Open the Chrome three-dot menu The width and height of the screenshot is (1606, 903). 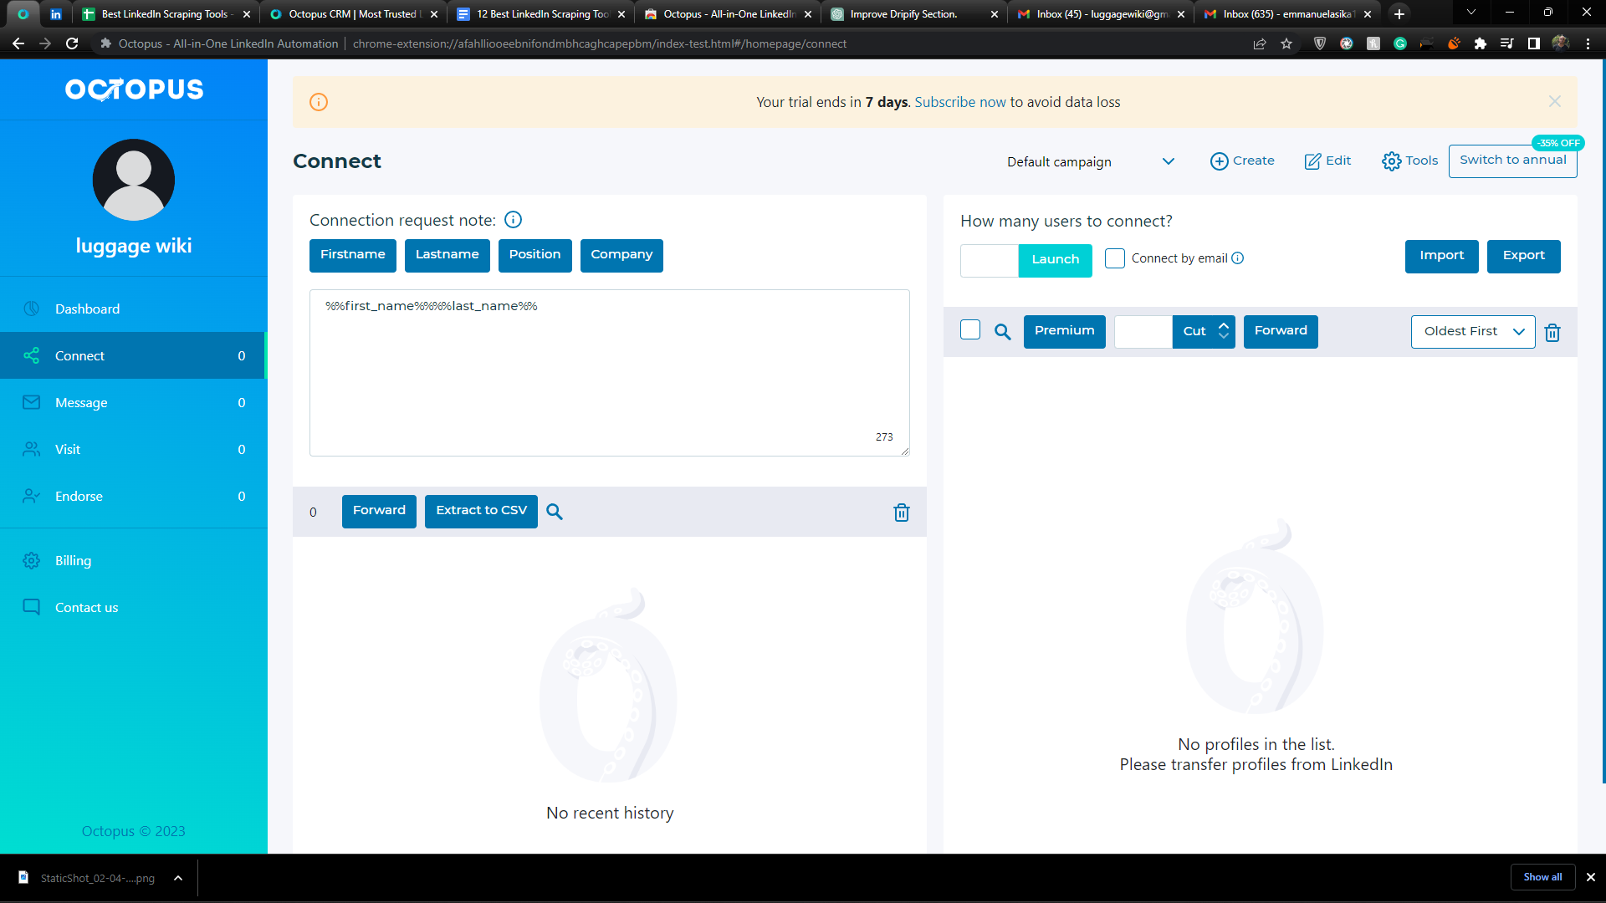point(1588,43)
